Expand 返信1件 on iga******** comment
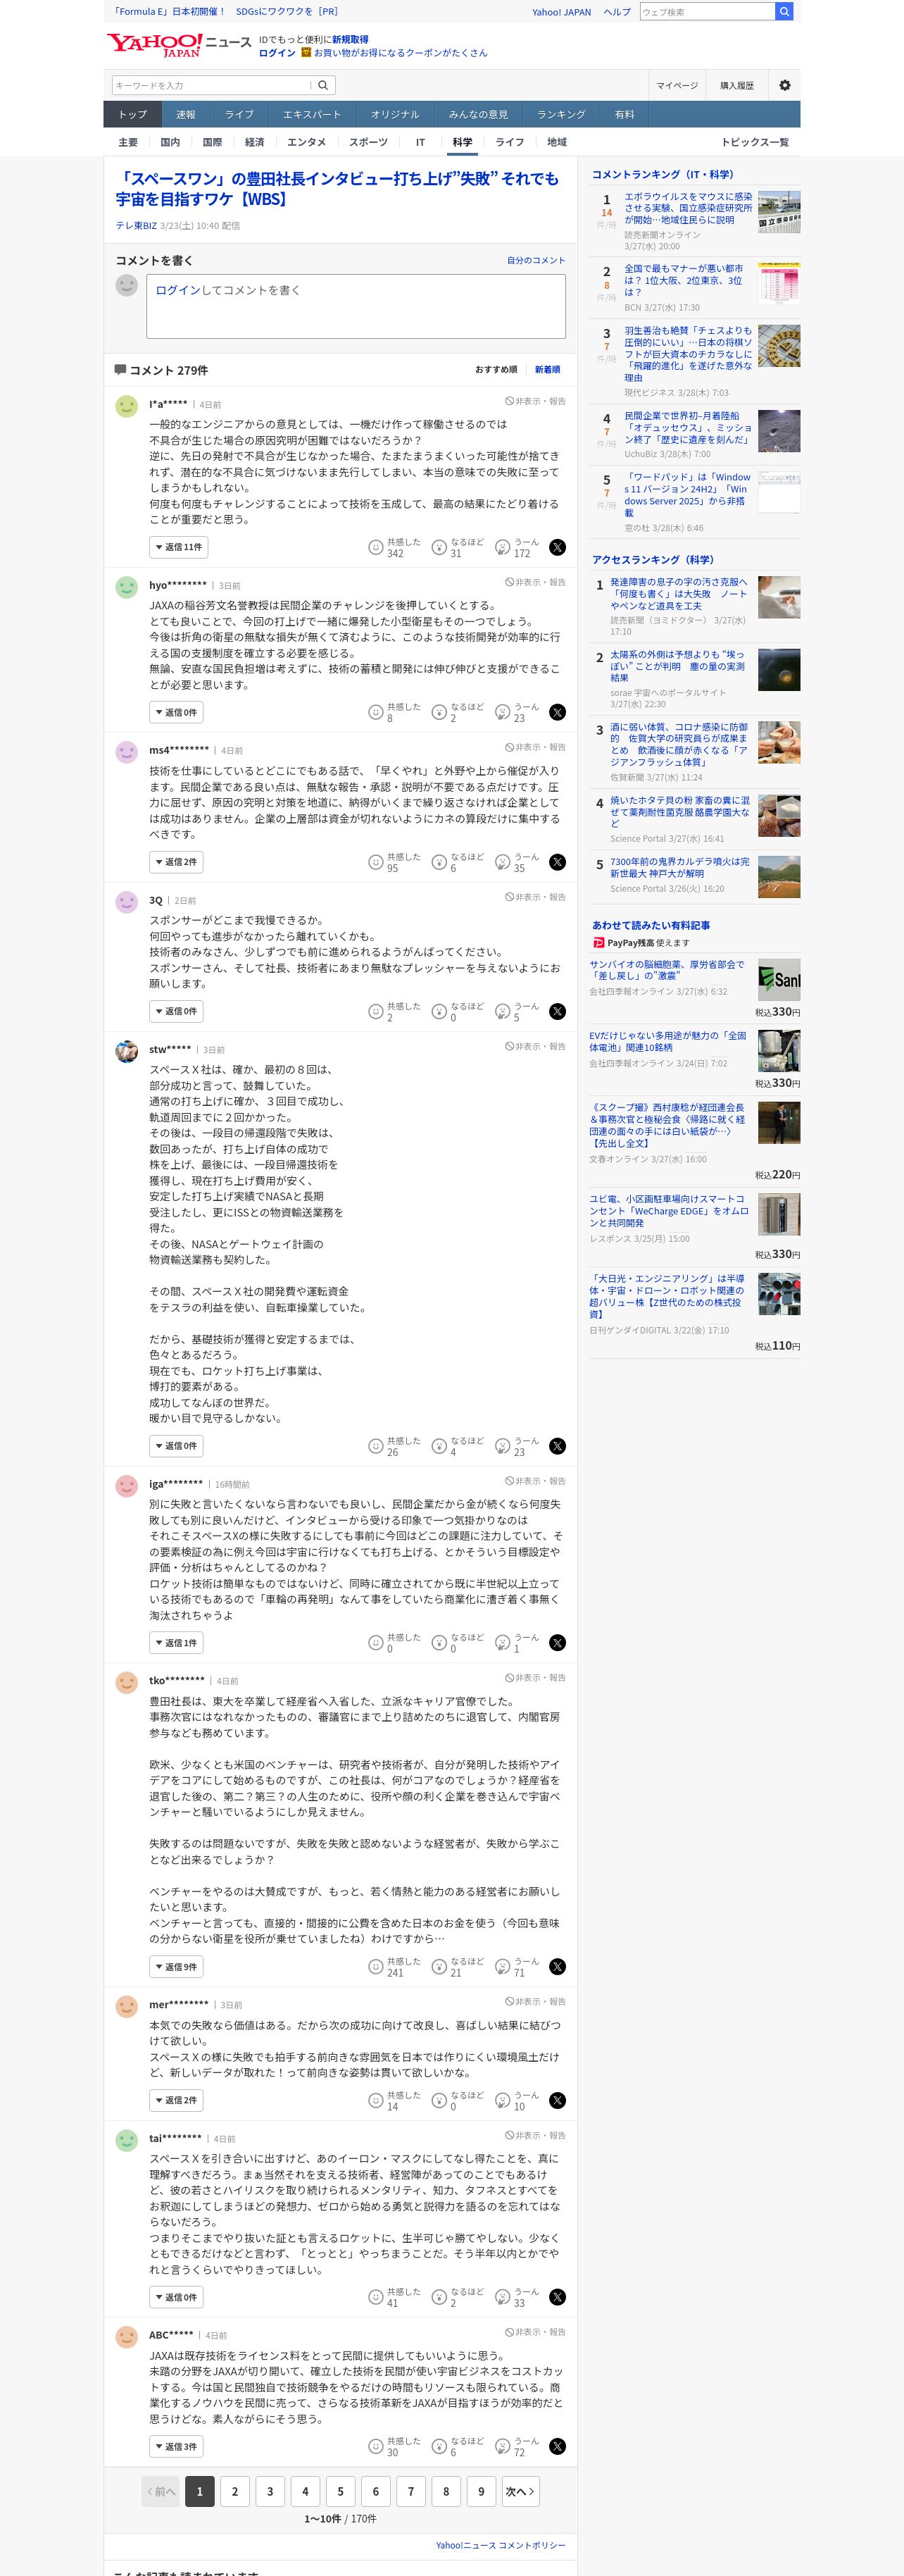 [x=176, y=1642]
